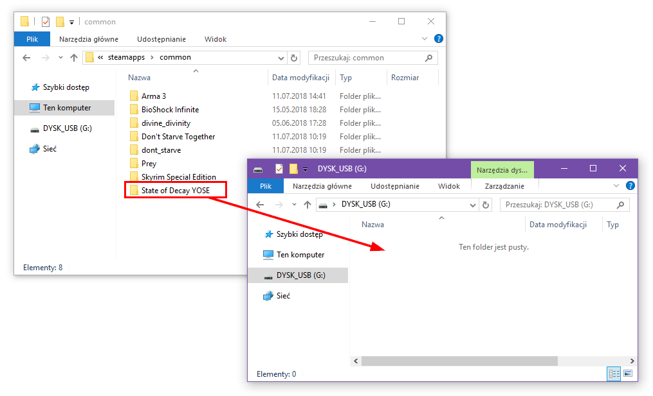Switch to large icons view in DYSK_USB window
Viewport: 653px width, 396px height.
628,374
